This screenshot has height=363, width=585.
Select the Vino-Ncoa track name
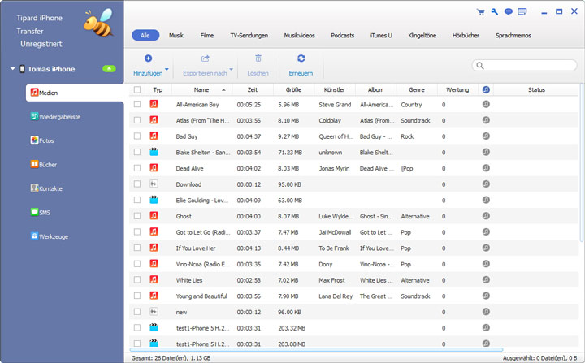point(203,264)
